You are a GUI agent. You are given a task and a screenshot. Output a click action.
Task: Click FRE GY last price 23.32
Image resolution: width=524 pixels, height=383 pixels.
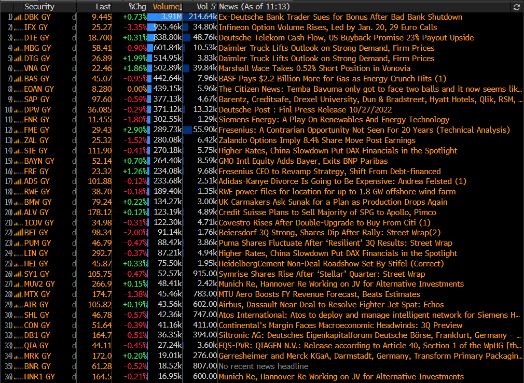[102, 172]
